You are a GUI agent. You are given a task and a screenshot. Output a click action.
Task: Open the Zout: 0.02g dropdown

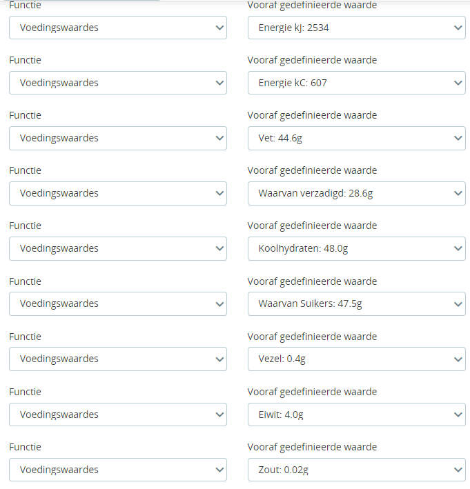356,470
